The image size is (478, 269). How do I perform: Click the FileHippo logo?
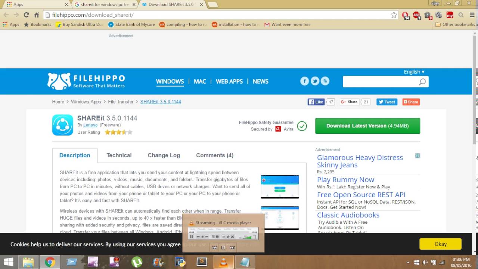tap(86, 81)
